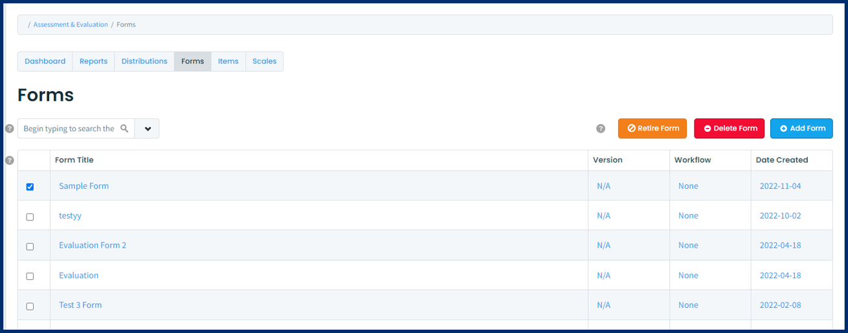The height and width of the screenshot is (333, 848).
Task: Click date 2022-02-08 in Test 3 Form row
Action: coord(780,305)
